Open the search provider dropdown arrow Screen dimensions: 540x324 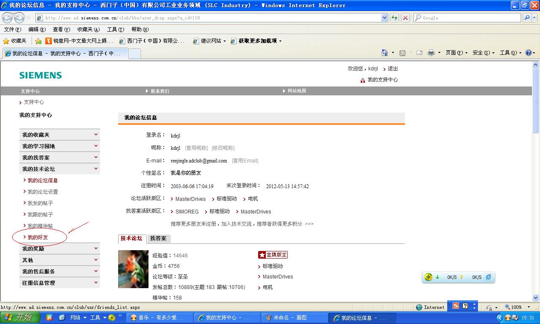click(534, 18)
